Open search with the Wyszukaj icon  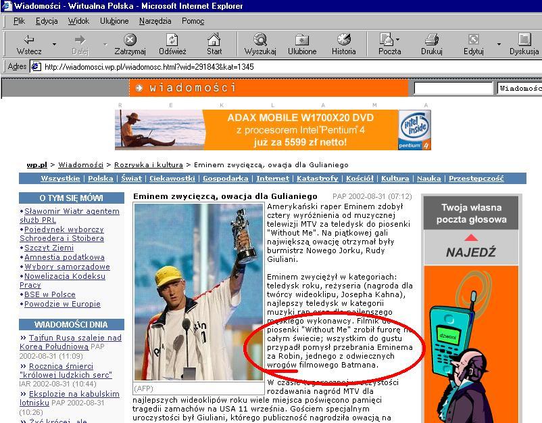(x=260, y=39)
